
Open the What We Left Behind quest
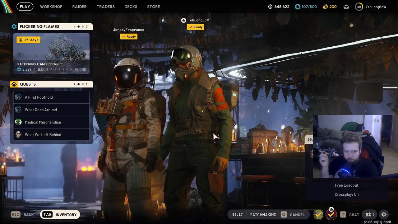coord(51,135)
